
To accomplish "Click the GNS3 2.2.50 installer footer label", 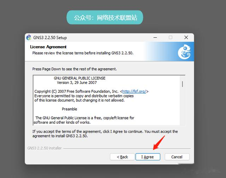I will coord(44,148).
